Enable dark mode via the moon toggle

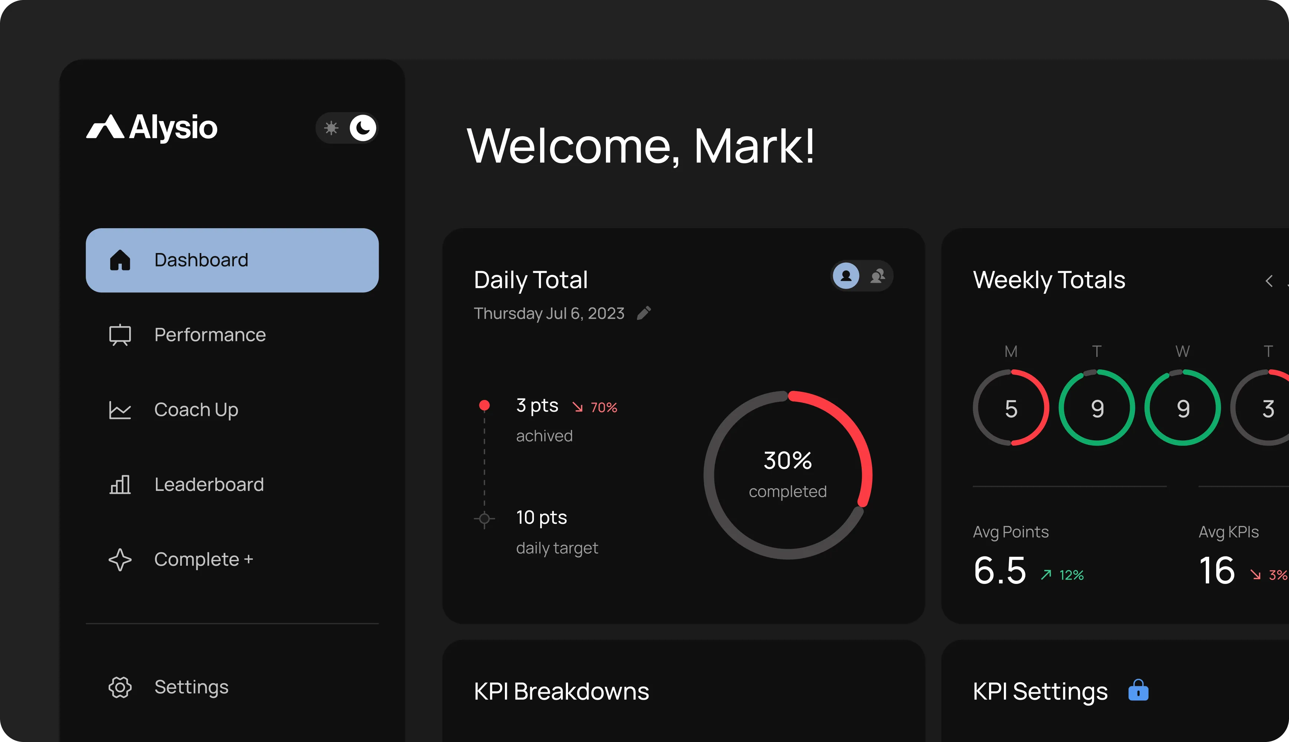coord(363,128)
